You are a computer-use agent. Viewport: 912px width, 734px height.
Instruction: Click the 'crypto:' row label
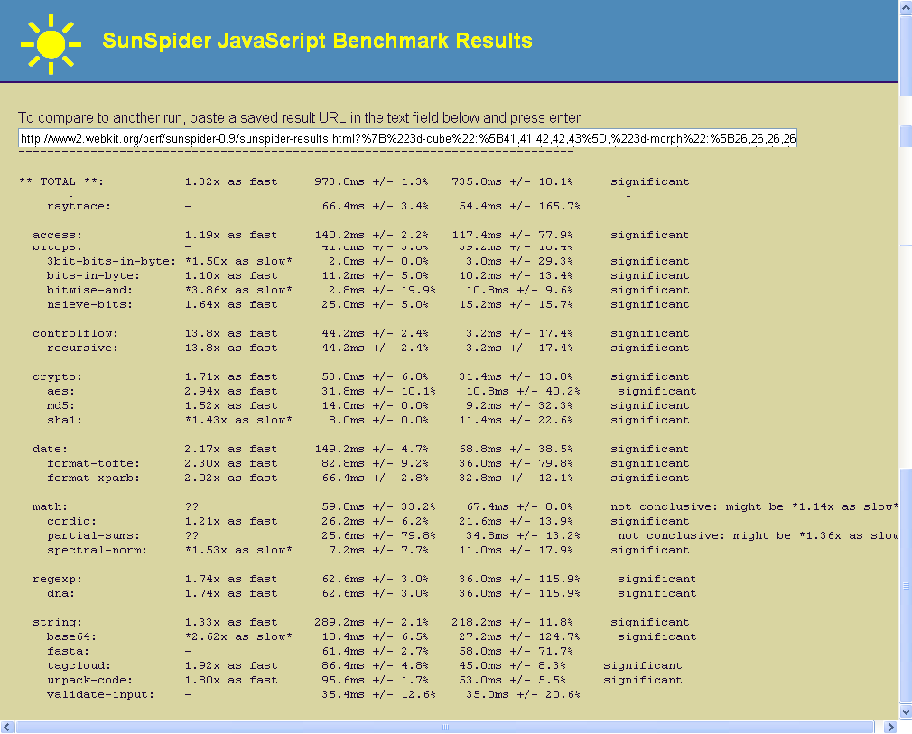[57, 377]
